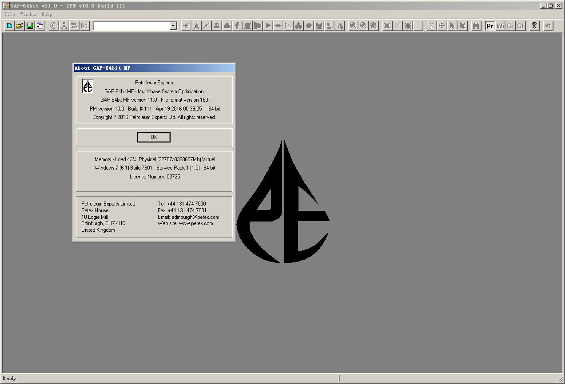Click the asterisk toolbar icon
The height and width of the screenshot is (384, 565).
pyautogui.click(x=408, y=26)
